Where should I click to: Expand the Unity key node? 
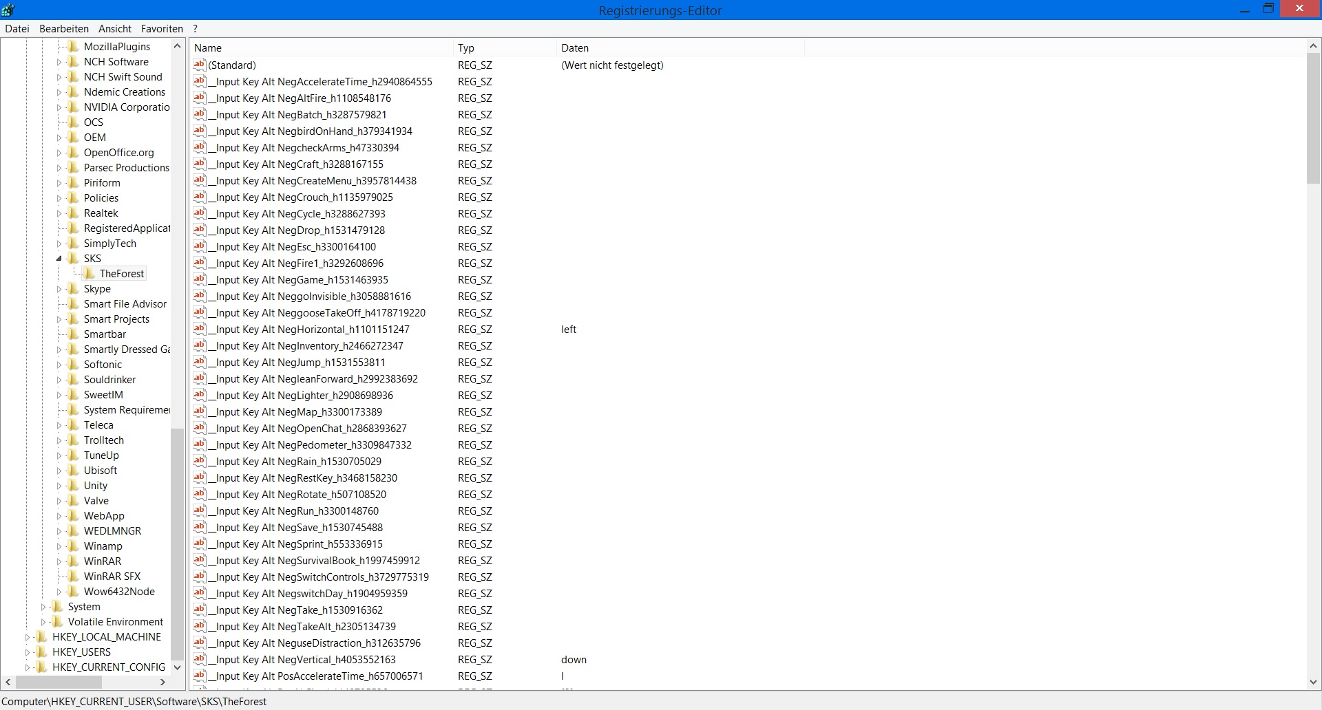(x=59, y=486)
